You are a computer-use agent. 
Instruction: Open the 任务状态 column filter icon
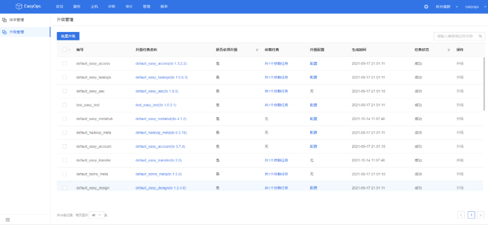[449, 50]
